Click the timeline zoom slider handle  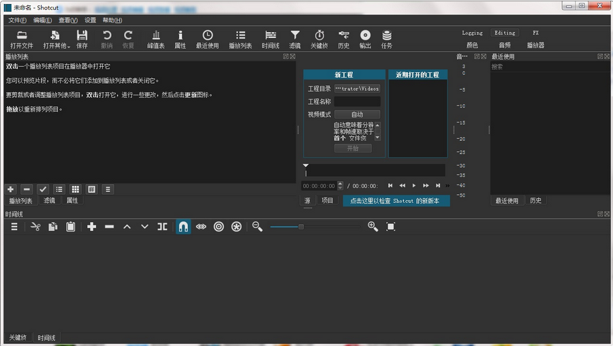[301, 227]
